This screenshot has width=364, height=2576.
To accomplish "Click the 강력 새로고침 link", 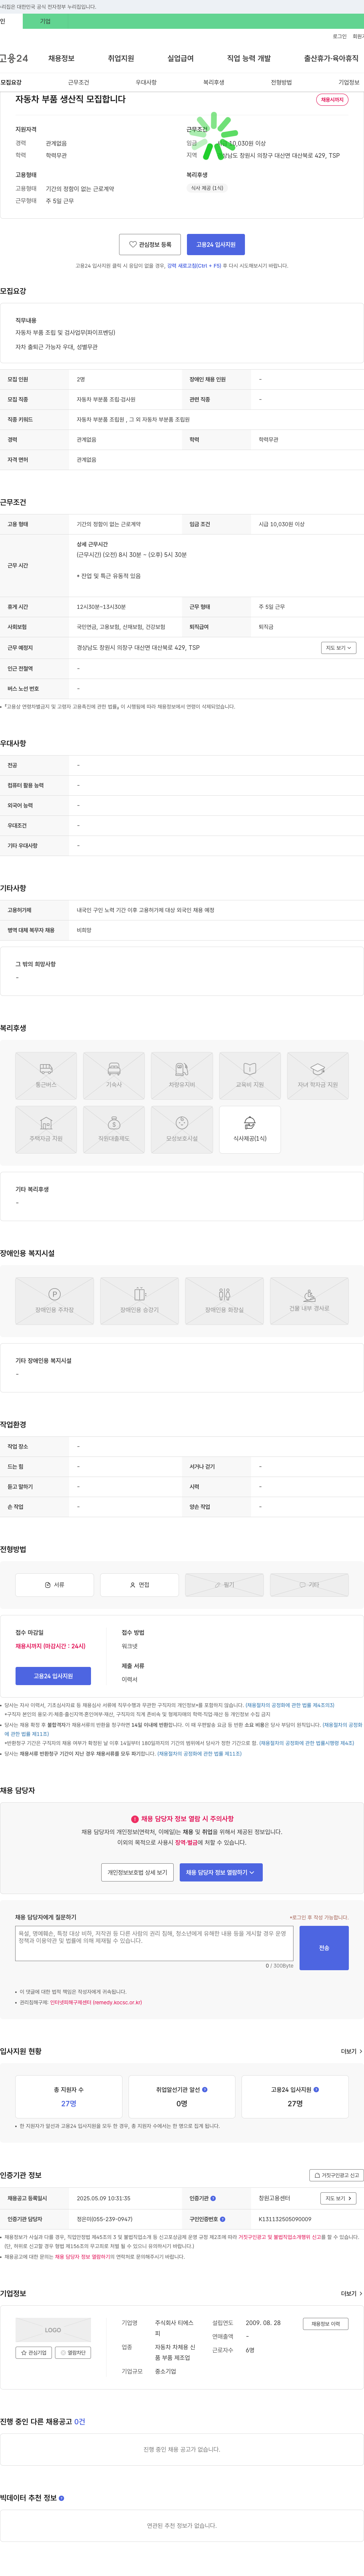I will 194,266.
